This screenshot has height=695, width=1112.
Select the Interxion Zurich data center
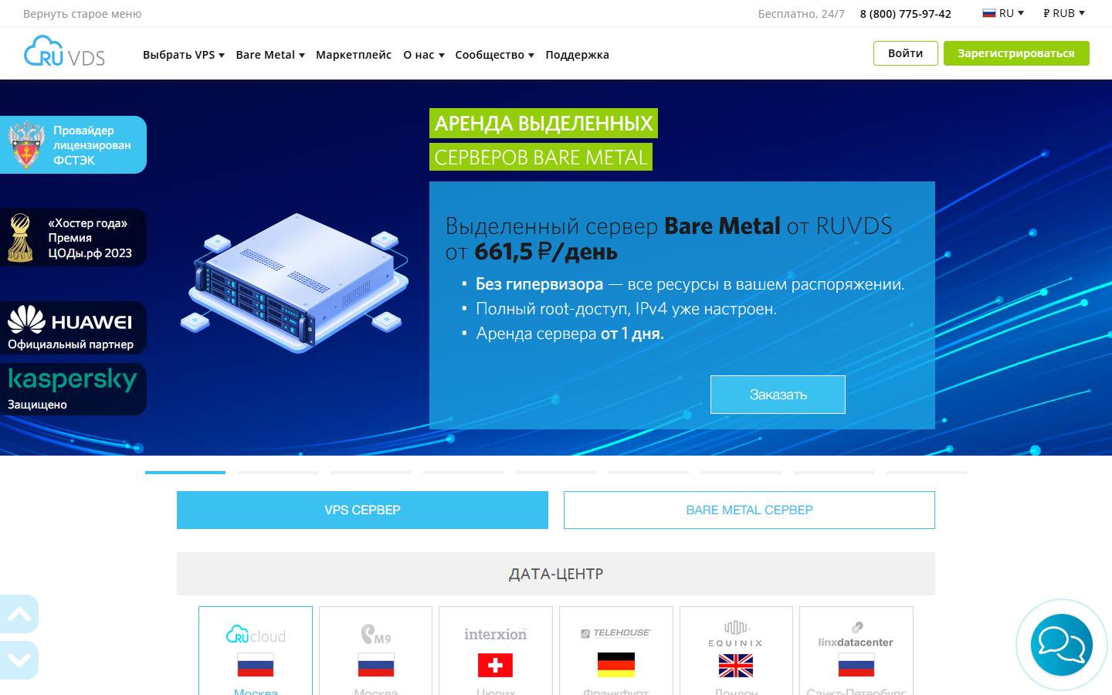[x=496, y=651]
